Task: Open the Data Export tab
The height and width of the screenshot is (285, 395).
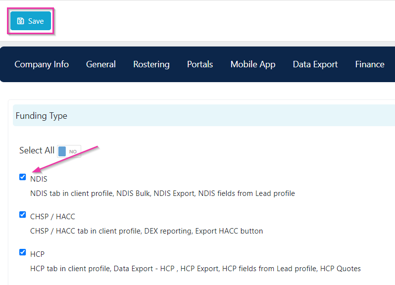Action: pyautogui.click(x=315, y=64)
